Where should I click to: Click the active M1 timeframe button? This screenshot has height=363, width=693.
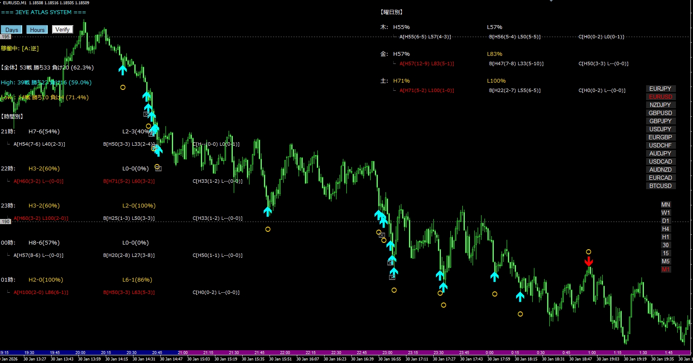coord(665,269)
